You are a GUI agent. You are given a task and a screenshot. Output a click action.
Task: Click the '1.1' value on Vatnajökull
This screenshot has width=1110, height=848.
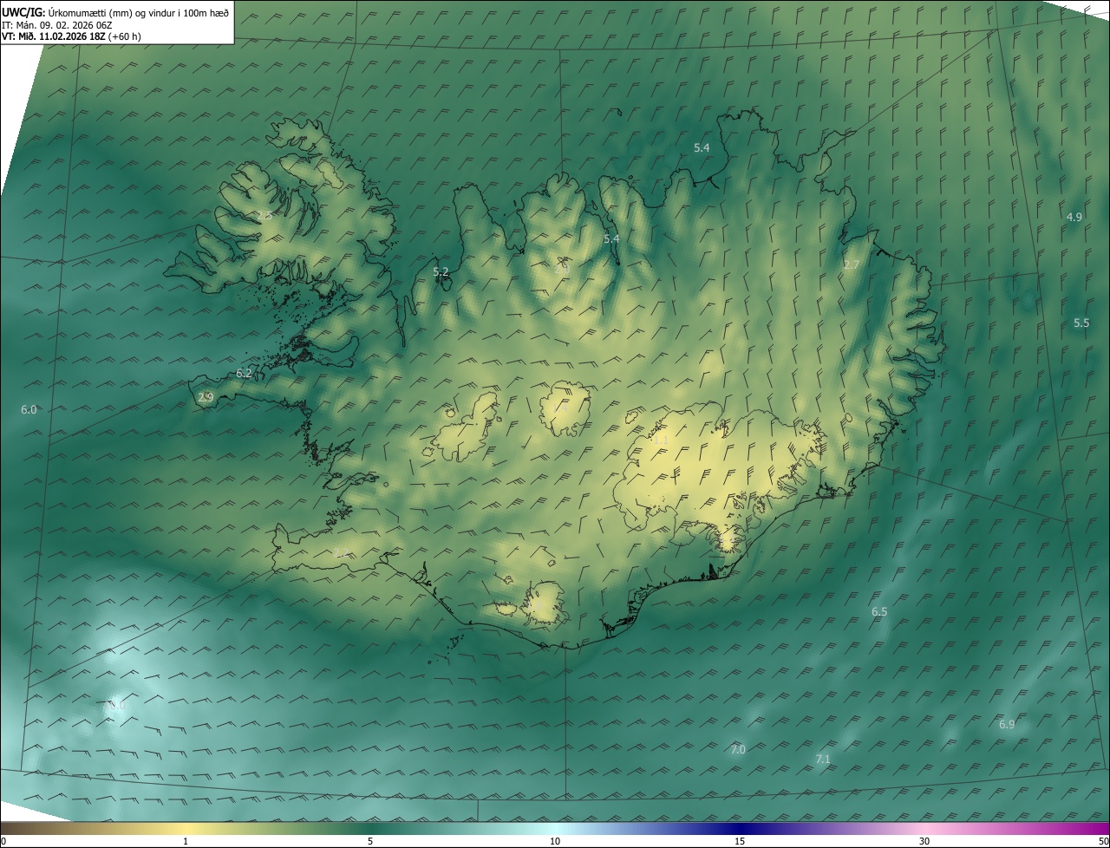coord(660,440)
